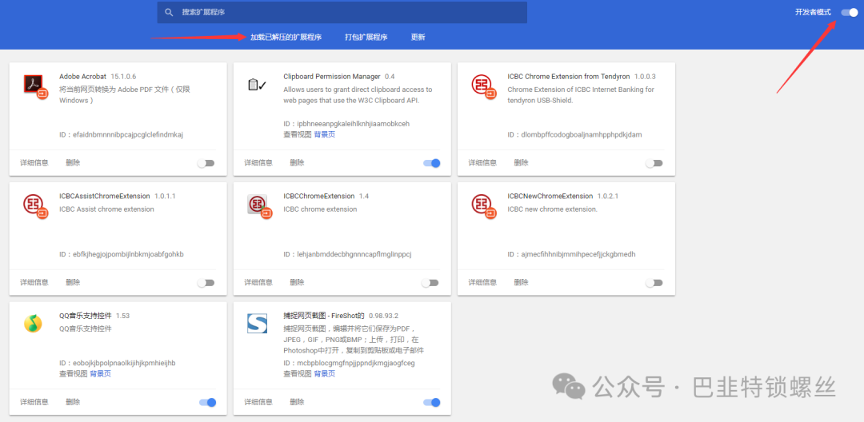Screen dimensions: 864x422
Task: Click 打包扩展程序
Action: pyautogui.click(x=366, y=38)
